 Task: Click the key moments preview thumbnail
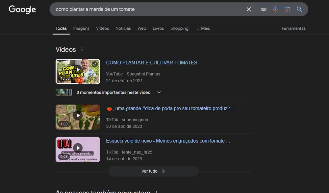click(x=63, y=93)
